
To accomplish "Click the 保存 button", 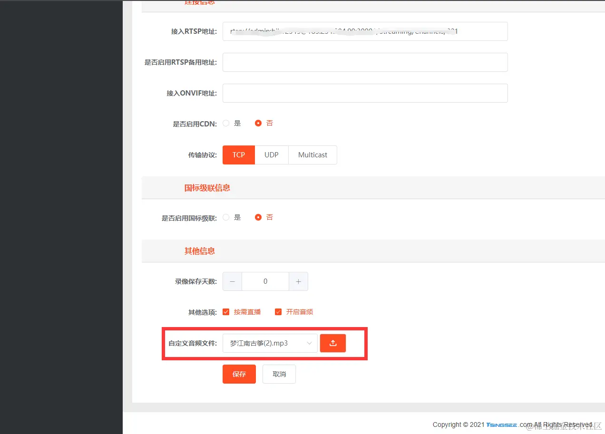I will tap(239, 374).
